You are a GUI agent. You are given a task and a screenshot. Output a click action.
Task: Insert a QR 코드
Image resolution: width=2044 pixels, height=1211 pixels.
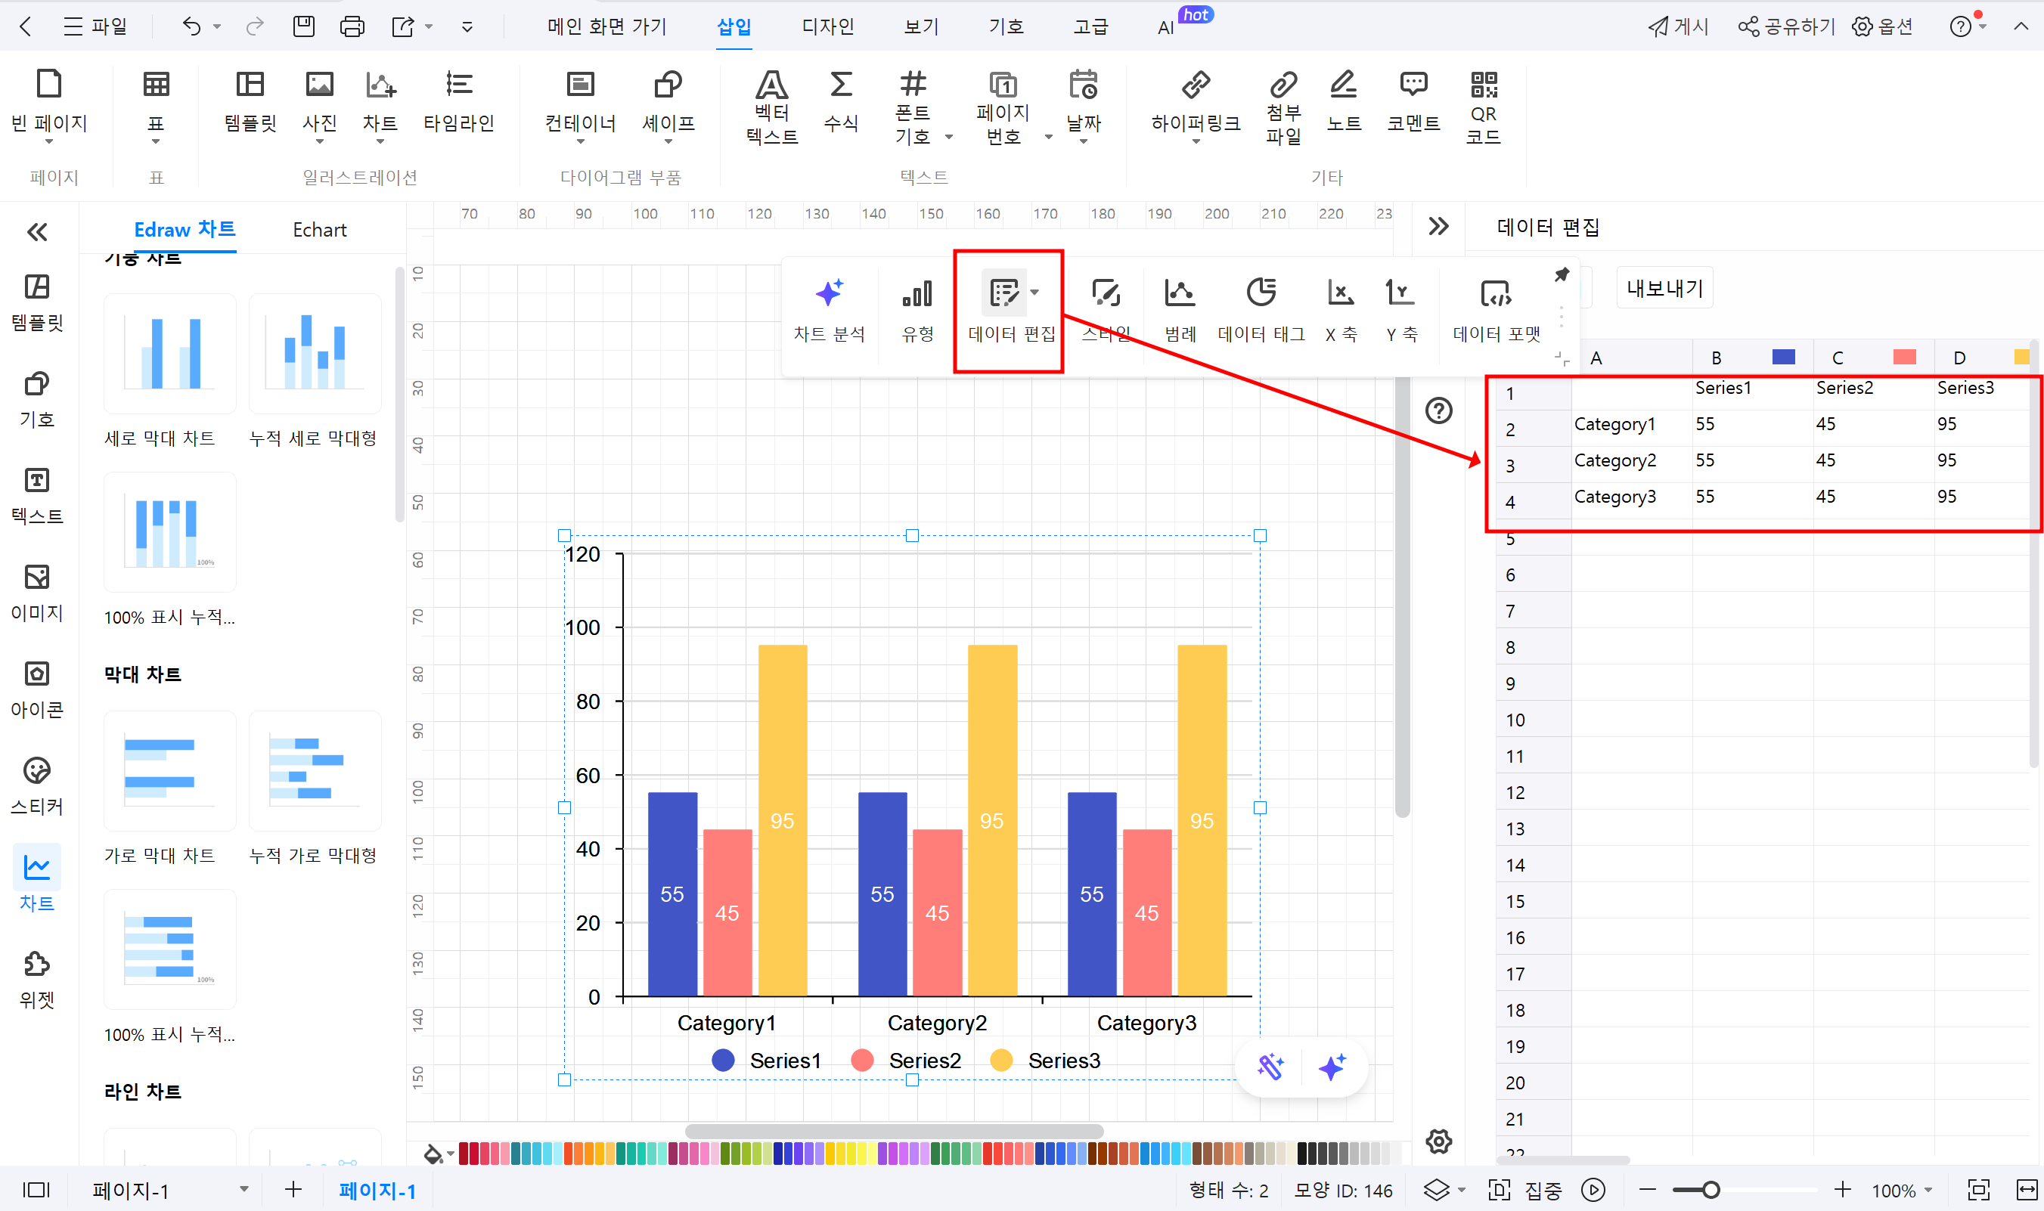pyautogui.click(x=1483, y=107)
